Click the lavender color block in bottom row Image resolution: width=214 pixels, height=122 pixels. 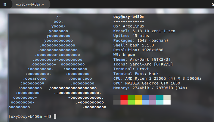coord(153,102)
